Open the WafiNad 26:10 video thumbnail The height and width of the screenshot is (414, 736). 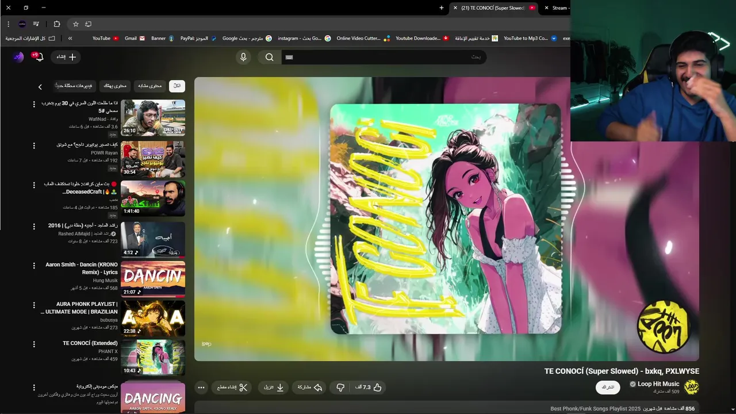pos(153,118)
